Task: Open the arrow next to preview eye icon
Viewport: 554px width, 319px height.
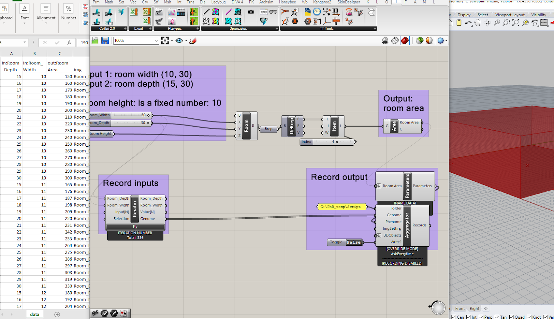Action: click(186, 41)
